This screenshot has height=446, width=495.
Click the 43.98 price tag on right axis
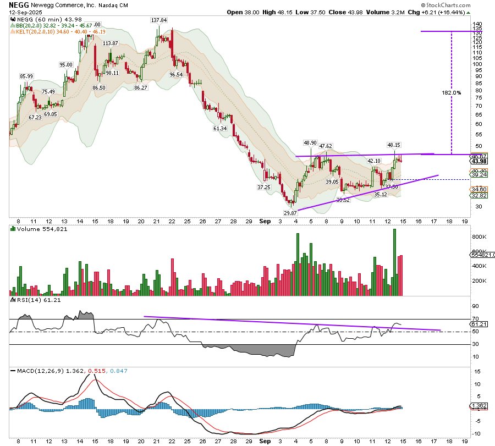pyautogui.click(x=479, y=161)
